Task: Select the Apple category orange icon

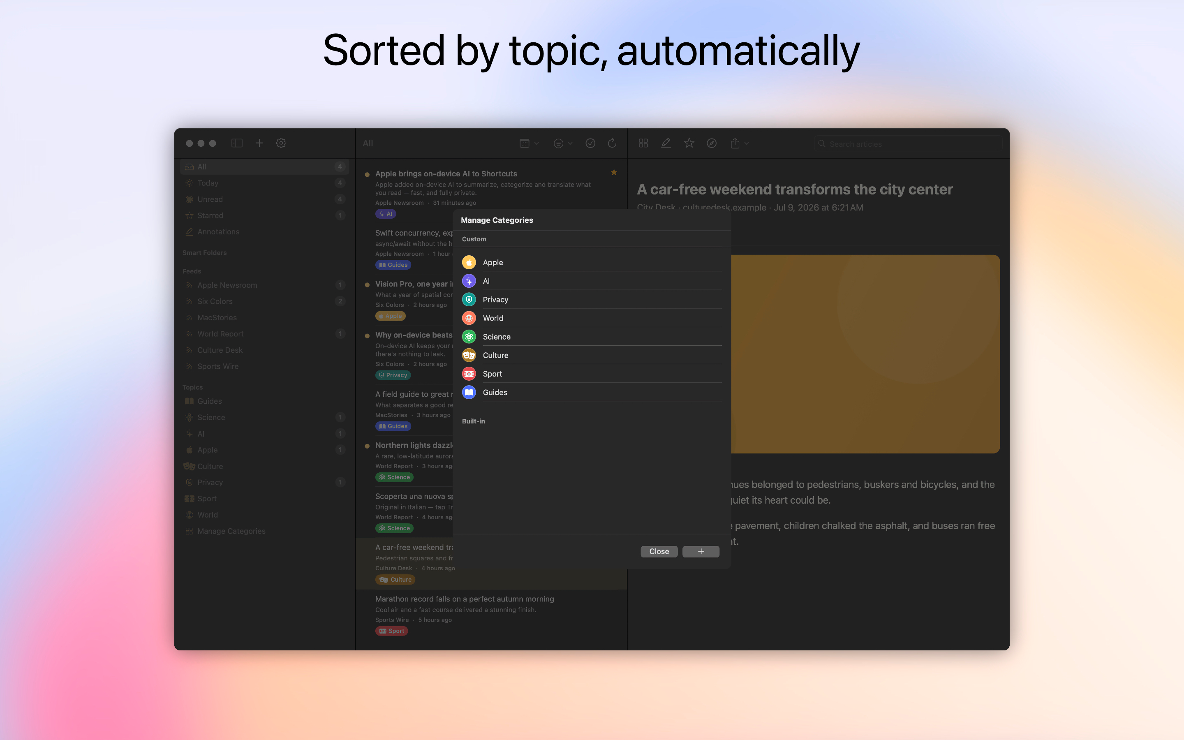Action: (469, 262)
